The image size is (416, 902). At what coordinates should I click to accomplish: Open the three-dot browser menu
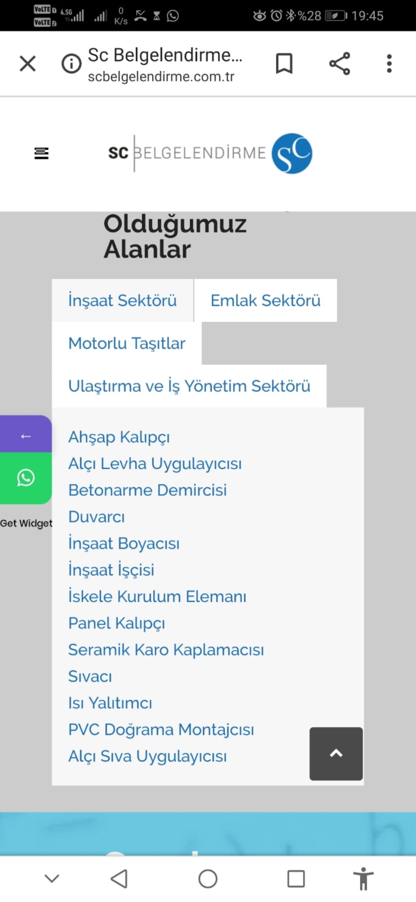coord(389,63)
